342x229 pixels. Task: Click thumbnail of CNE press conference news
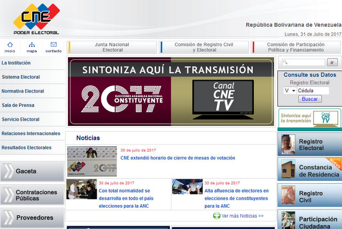point(92,161)
